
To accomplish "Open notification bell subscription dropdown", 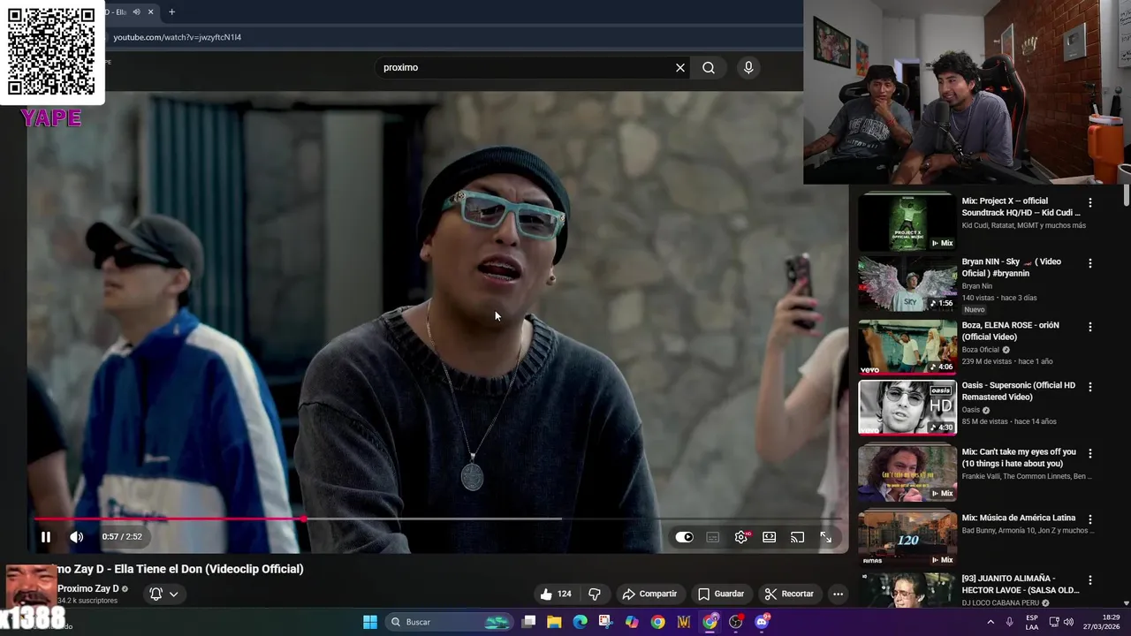I will tap(164, 594).
